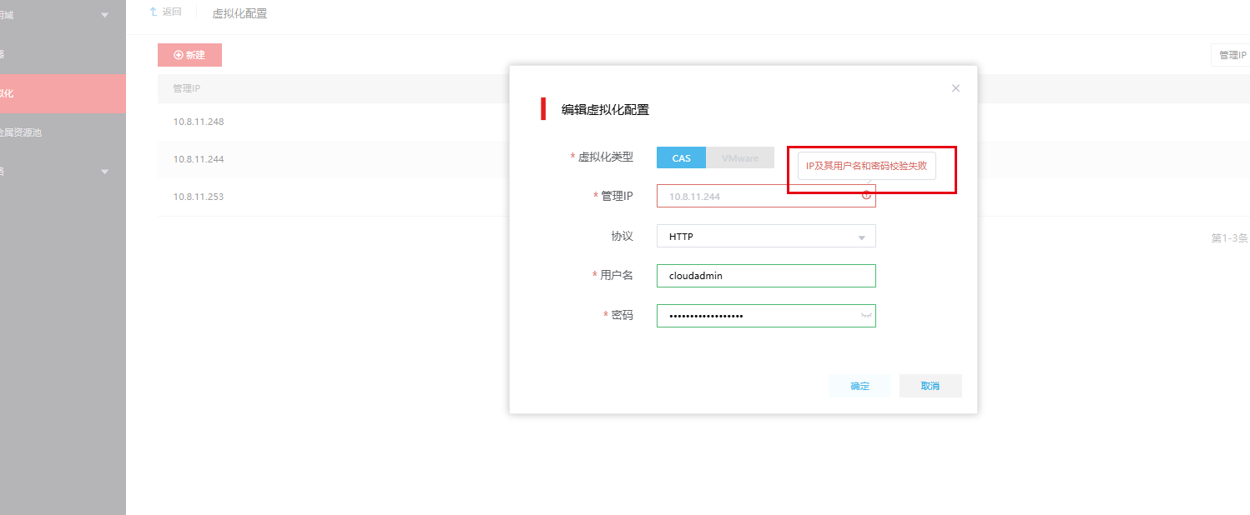Screen dimensions: 1250x515
Task: Open the 协议 HTTP dropdown
Action: coord(766,237)
